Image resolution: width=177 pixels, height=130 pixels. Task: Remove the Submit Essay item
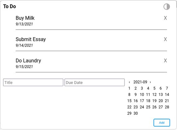click(x=165, y=39)
